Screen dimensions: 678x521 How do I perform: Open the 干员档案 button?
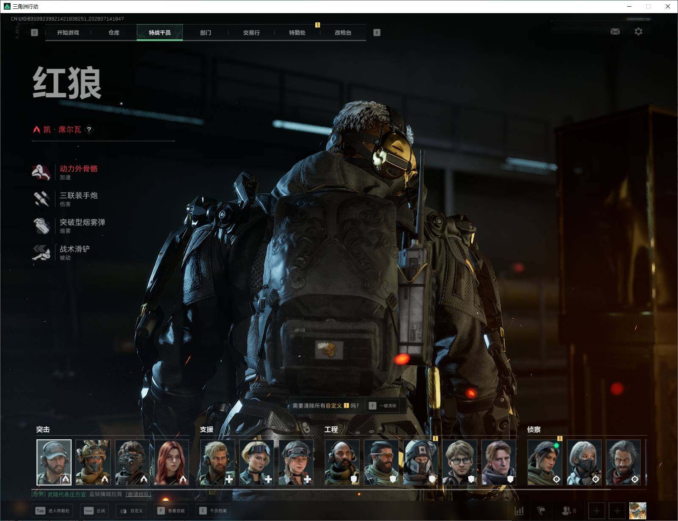coord(213,511)
